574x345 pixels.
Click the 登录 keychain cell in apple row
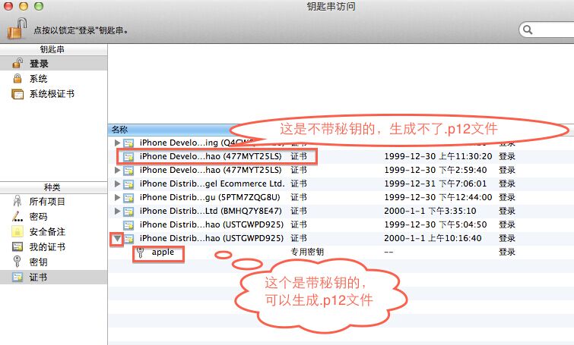click(507, 252)
